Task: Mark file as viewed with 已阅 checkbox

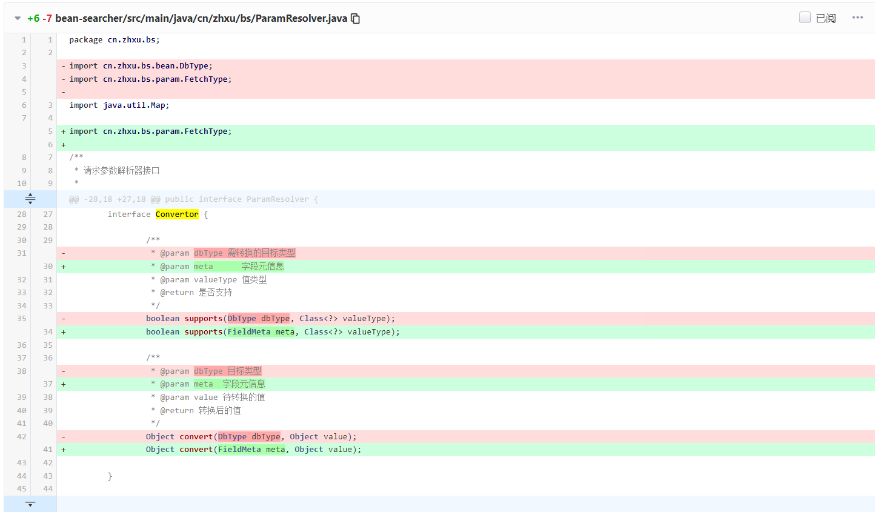Action: [x=805, y=18]
